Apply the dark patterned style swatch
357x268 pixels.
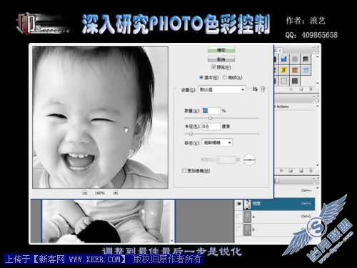306,59
